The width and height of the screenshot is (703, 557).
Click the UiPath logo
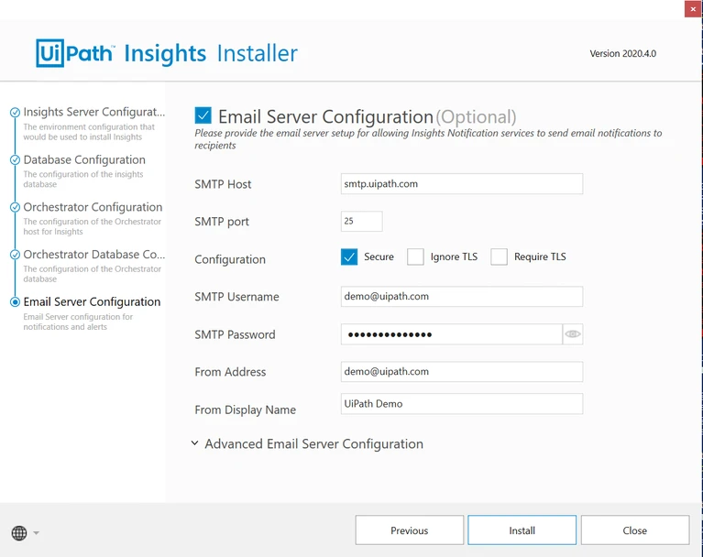(x=75, y=53)
